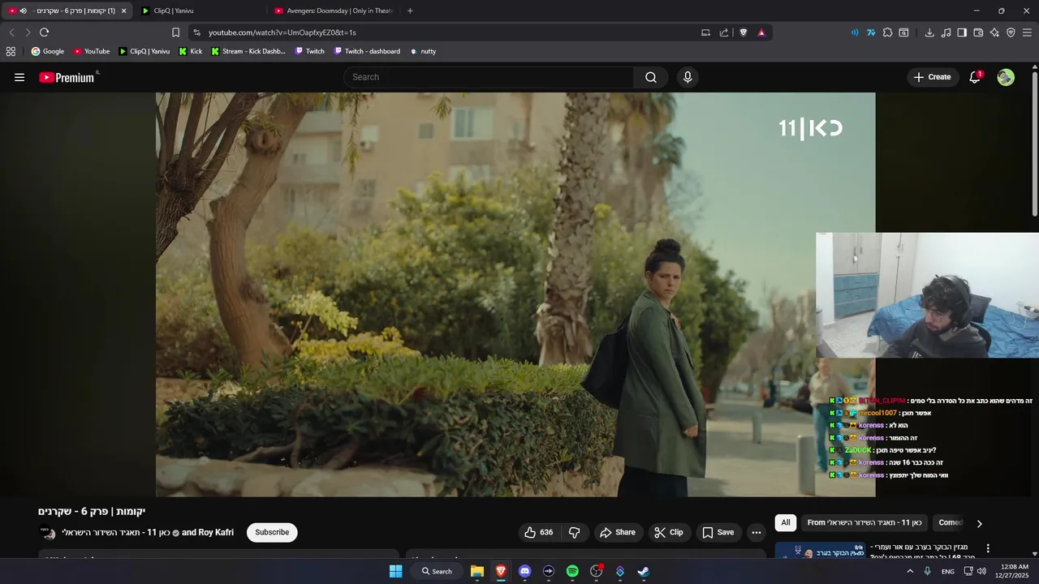Open YouTube notifications bell
This screenshot has height=584, width=1039.
tap(975, 77)
